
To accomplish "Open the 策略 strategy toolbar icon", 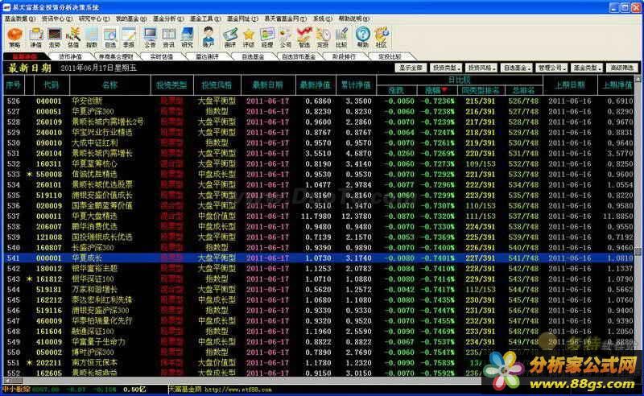I will click(x=14, y=37).
